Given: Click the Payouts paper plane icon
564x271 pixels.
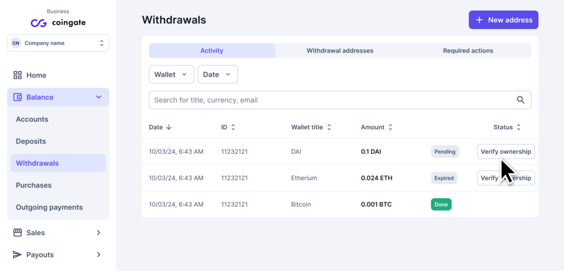Looking at the screenshot, I should coord(18,255).
